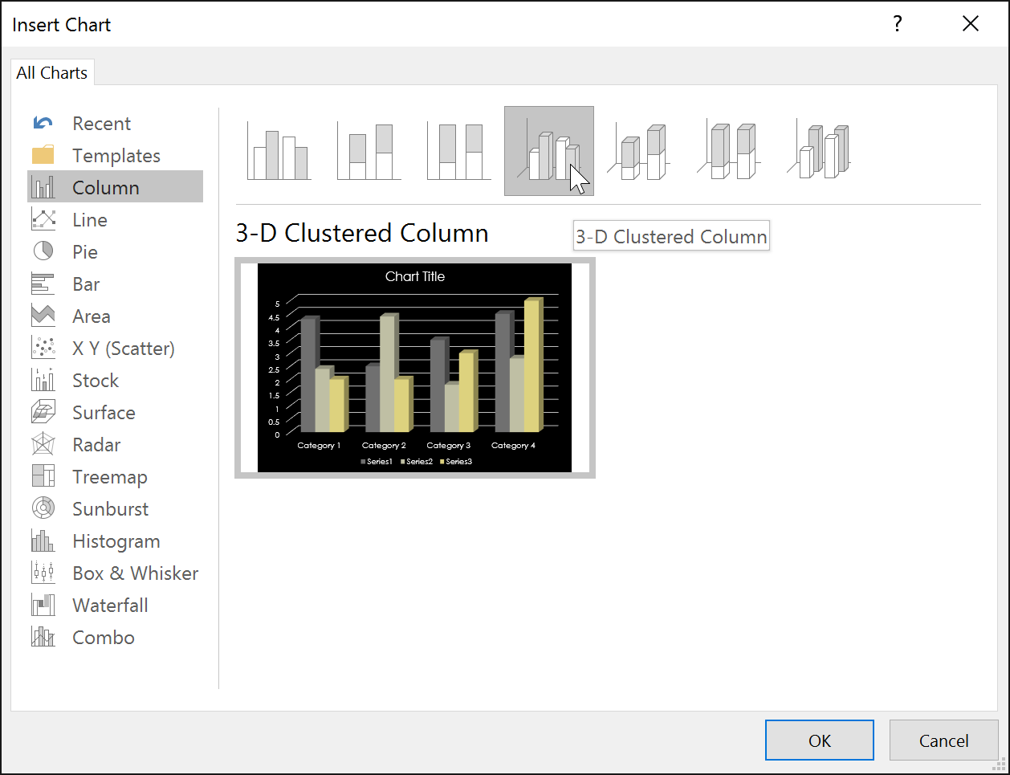Switch to the All Charts tab

click(x=51, y=72)
